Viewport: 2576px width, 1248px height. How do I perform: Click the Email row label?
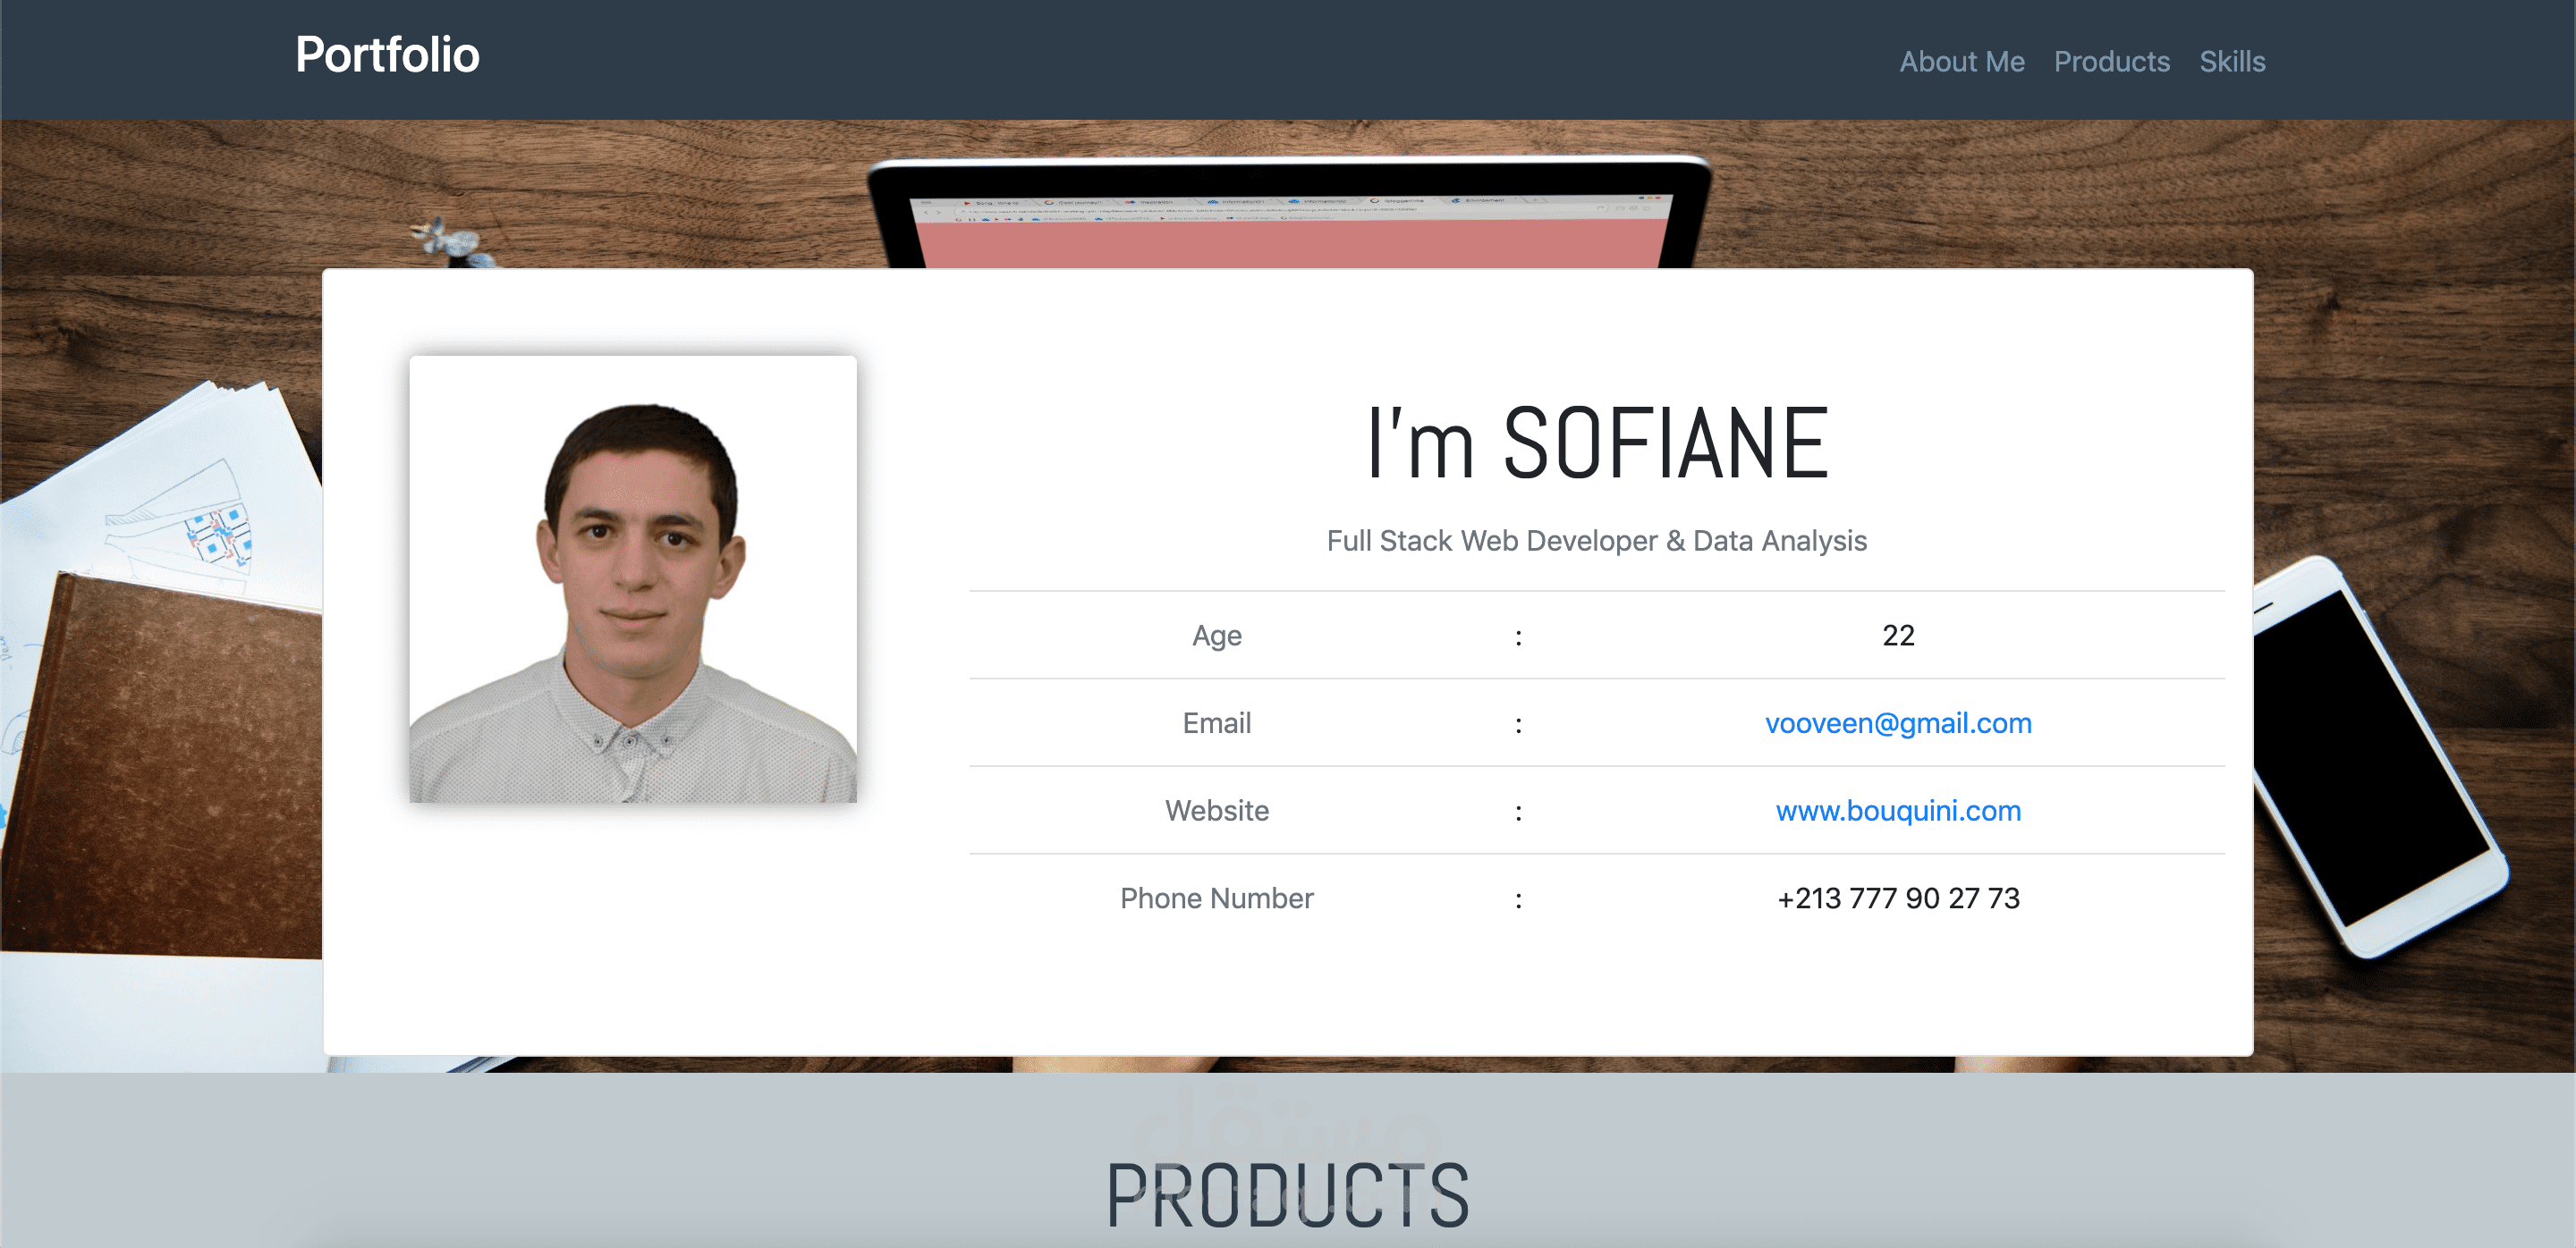point(1216,722)
